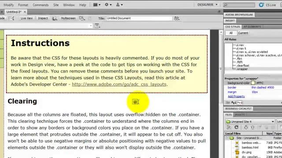
Task: Collapse the Site - Unnamed Site tree node
Action: 227,138
